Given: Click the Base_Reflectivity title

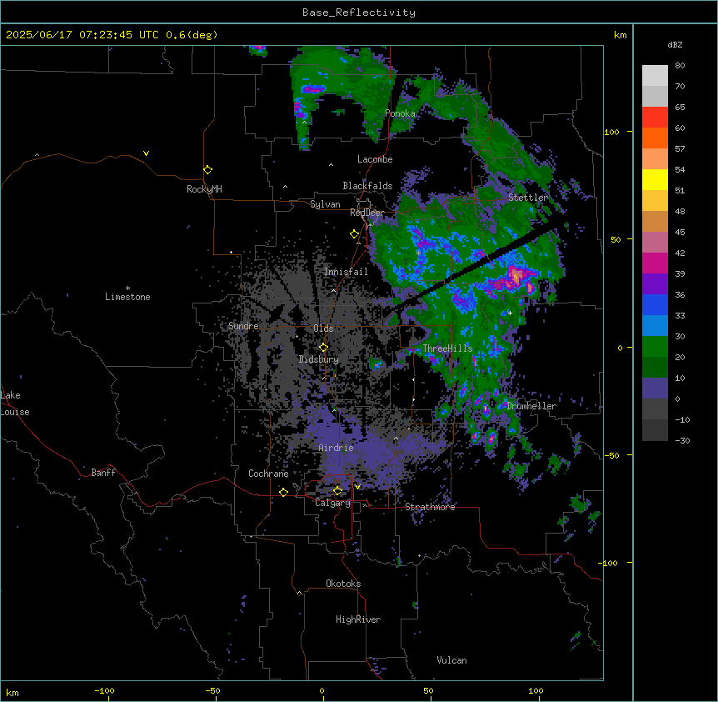Looking at the screenshot, I should point(359,13).
